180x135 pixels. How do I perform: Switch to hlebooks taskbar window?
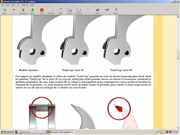(x=32, y=132)
